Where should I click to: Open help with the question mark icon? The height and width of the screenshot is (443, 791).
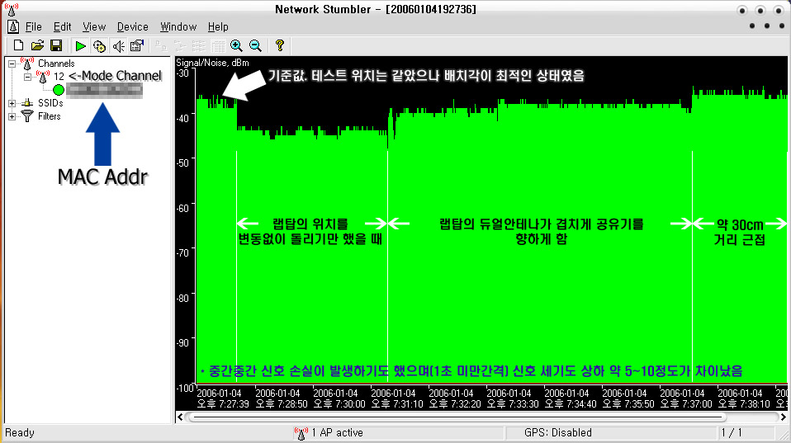coord(279,46)
